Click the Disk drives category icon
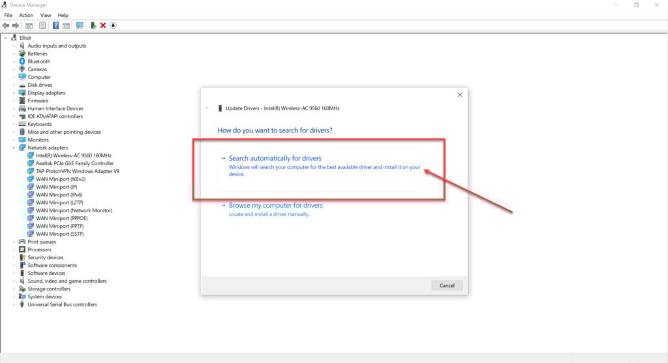 22,85
